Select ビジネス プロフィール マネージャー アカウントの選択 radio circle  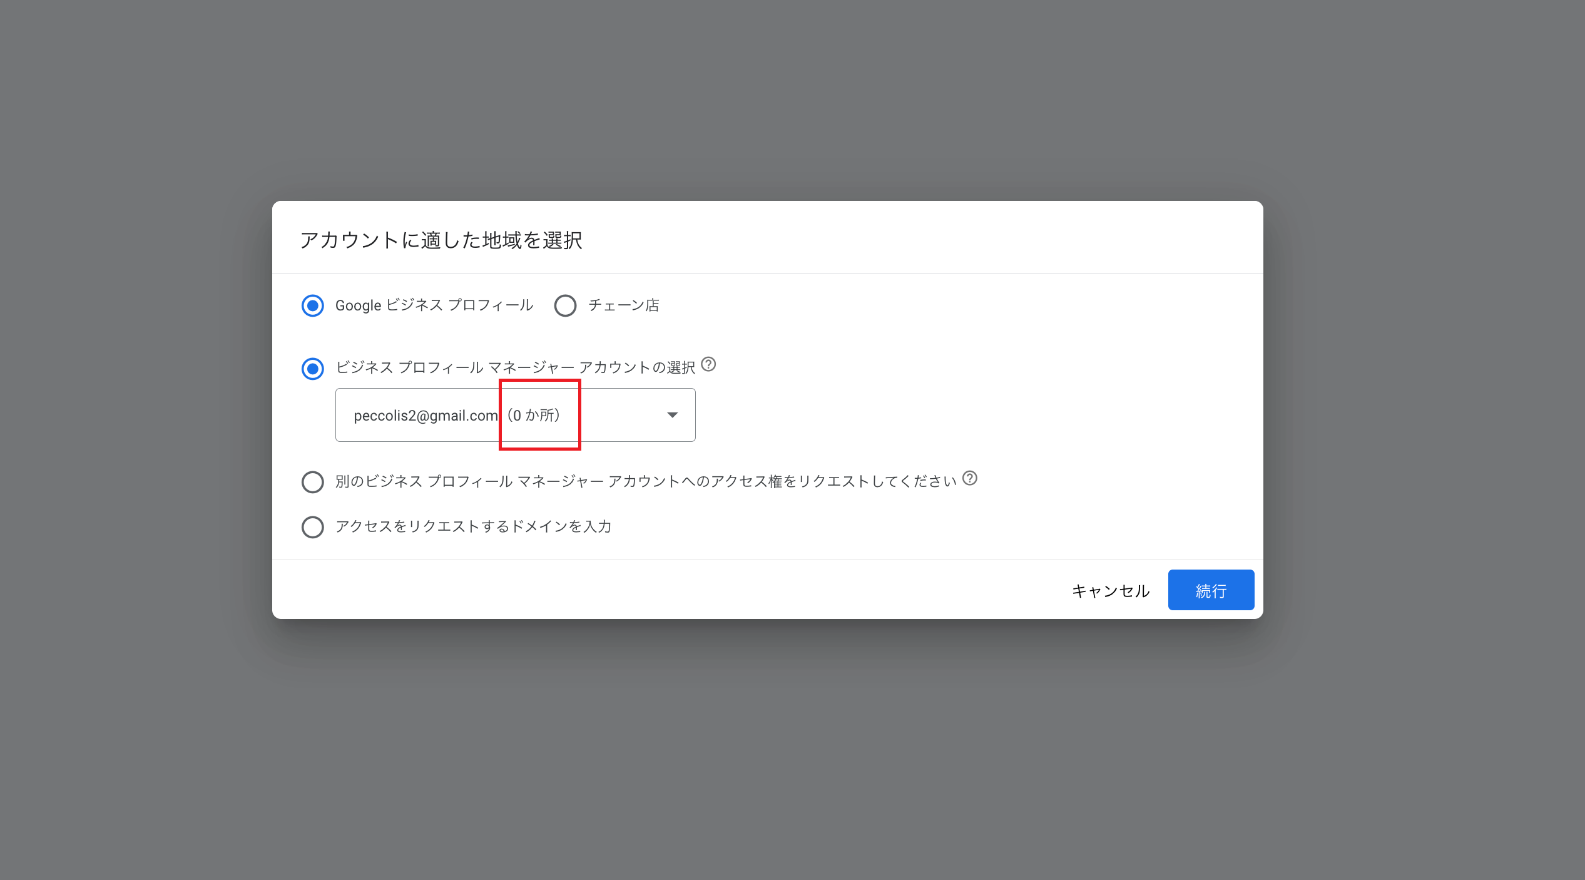(x=313, y=369)
